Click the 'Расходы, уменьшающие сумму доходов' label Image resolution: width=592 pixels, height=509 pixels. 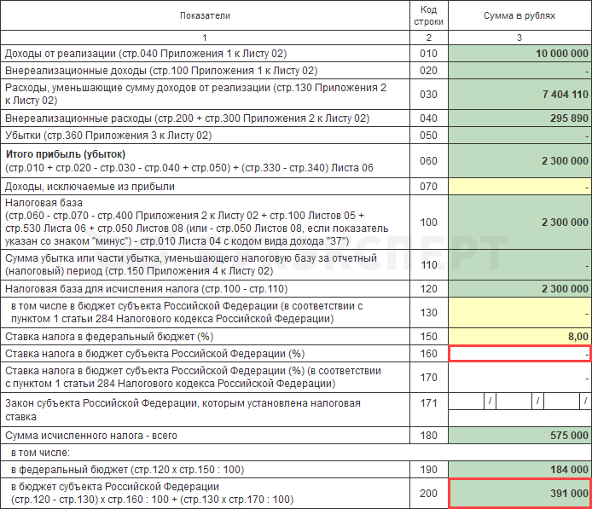click(x=195, y=95)
